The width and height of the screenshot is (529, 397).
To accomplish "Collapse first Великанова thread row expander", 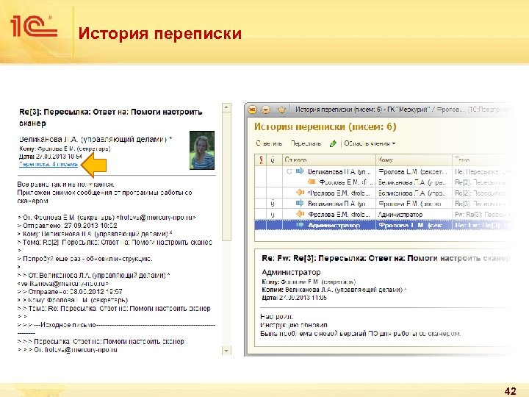I will tap(289, 171).
